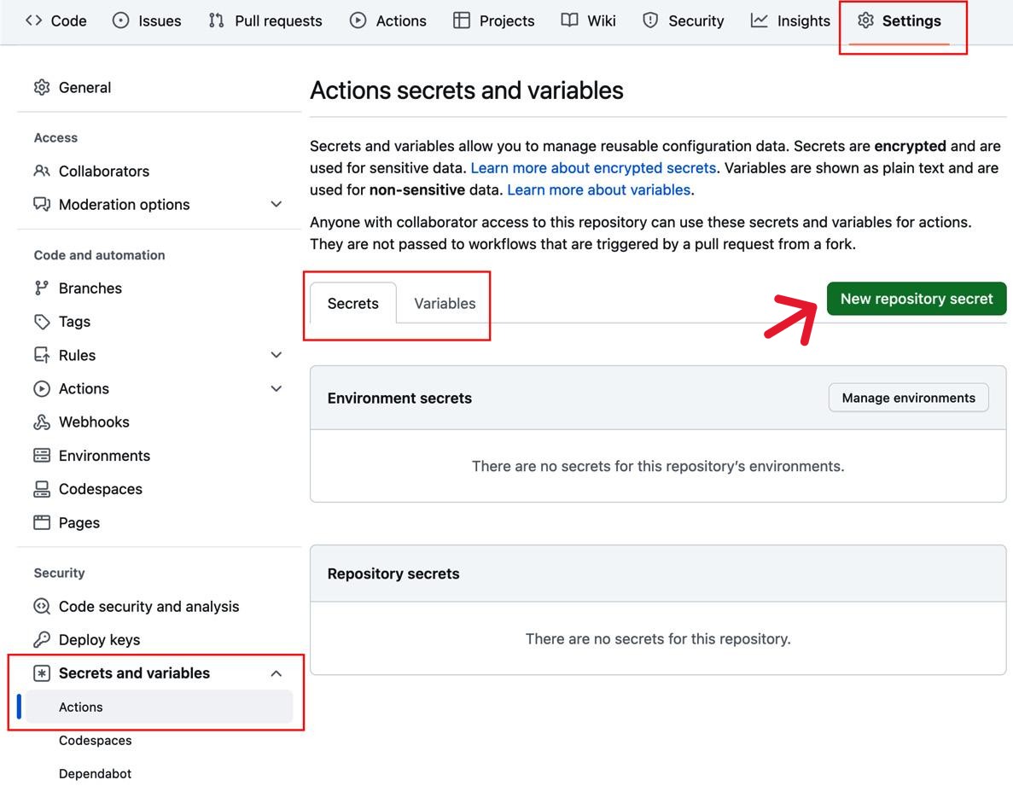Open the Projects tab
The image size is (1013, 786).
[494, 20]
